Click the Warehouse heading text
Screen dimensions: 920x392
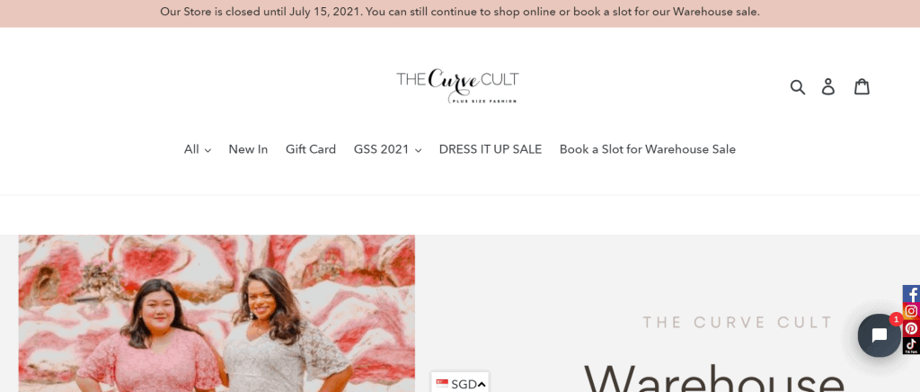[x=712, y=379]
